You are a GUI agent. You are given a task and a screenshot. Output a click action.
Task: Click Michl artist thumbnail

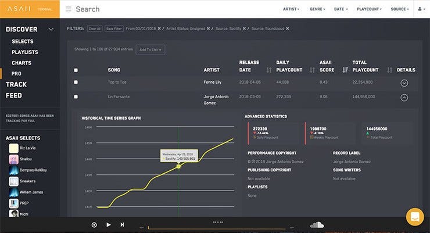coord(14,213)
